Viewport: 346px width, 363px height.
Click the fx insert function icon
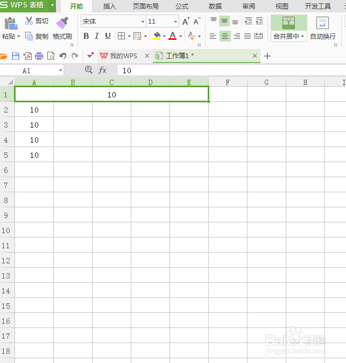102,70
